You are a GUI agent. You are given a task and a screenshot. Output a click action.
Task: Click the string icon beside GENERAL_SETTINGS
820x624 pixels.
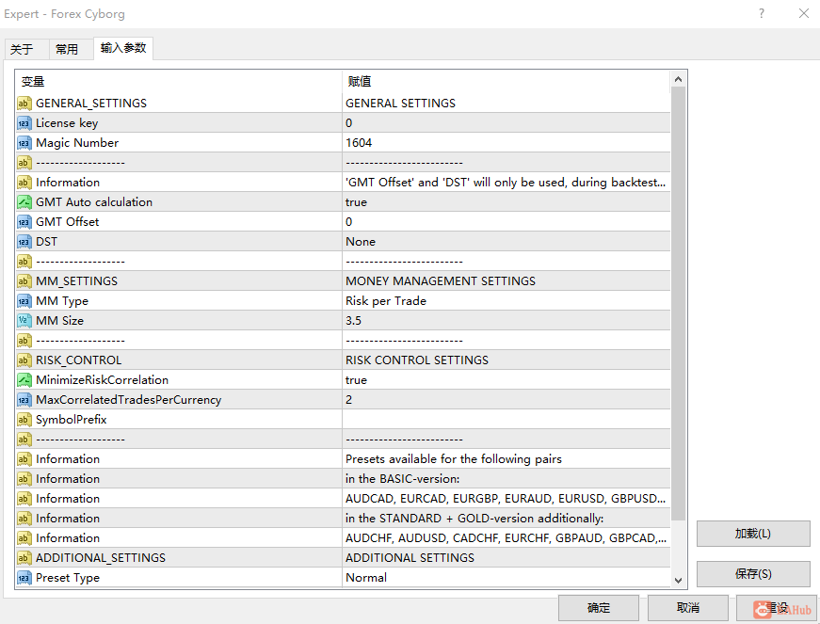pos(24,103)
